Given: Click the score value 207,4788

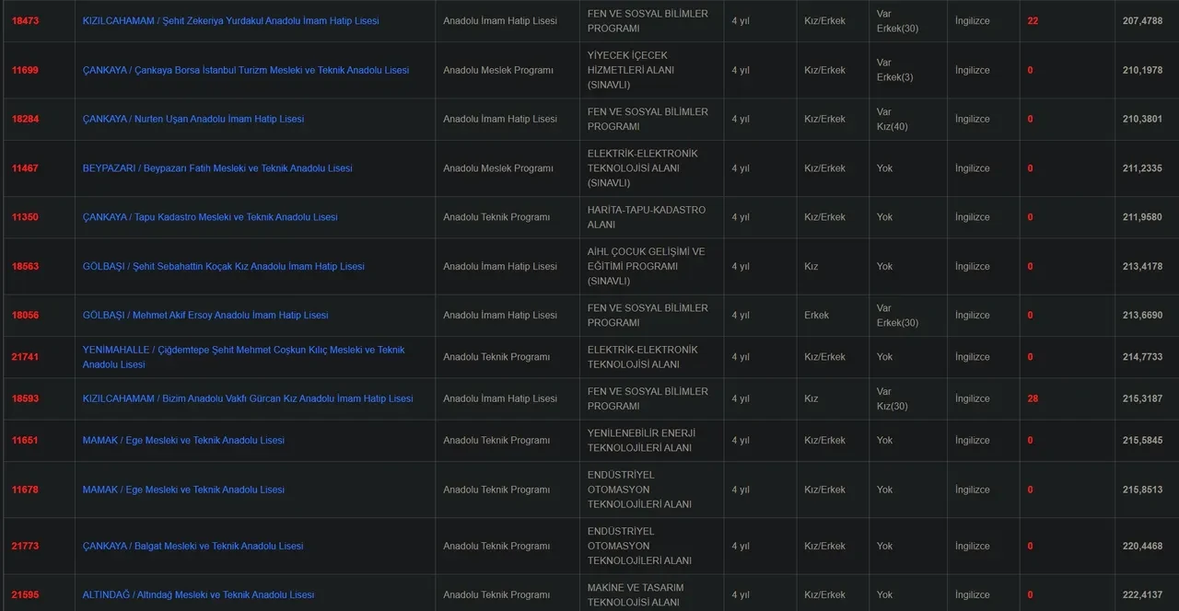Looking at the screenshot, I should (x=1142, y=20).
